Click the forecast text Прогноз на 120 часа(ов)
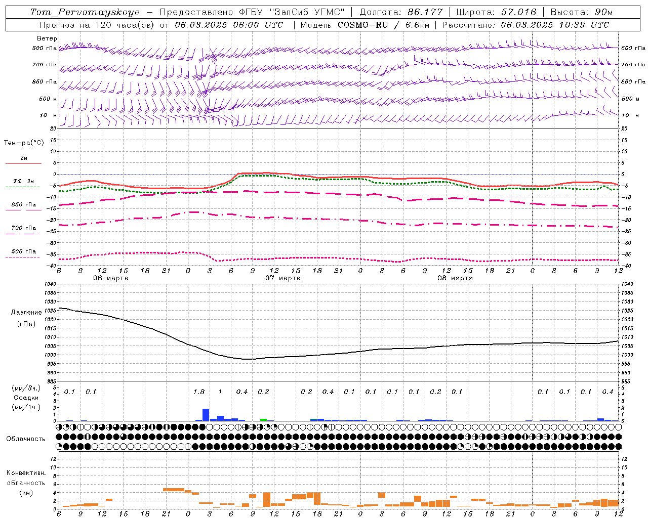Image resolution: width=648 pixels, height=518 pixels. click(97, 25)
